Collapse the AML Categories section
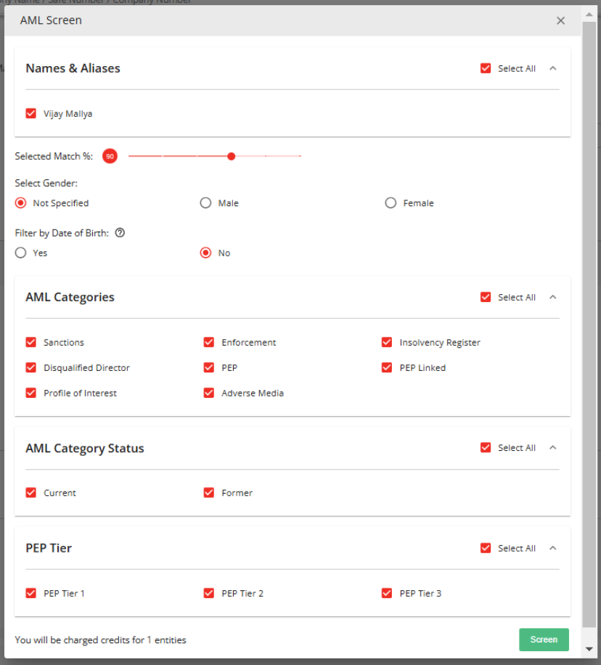This screenshot has width=601, height=665. [553, 297]
